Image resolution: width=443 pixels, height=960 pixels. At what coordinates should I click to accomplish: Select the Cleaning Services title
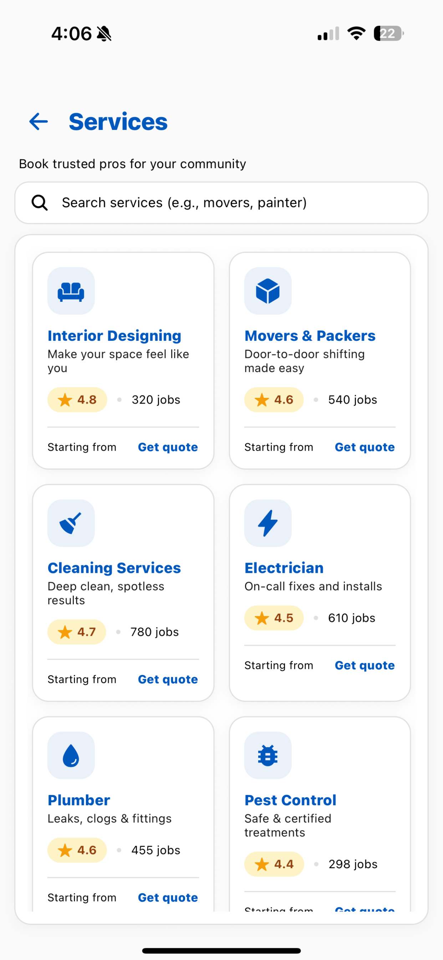[x=114, y=568]
